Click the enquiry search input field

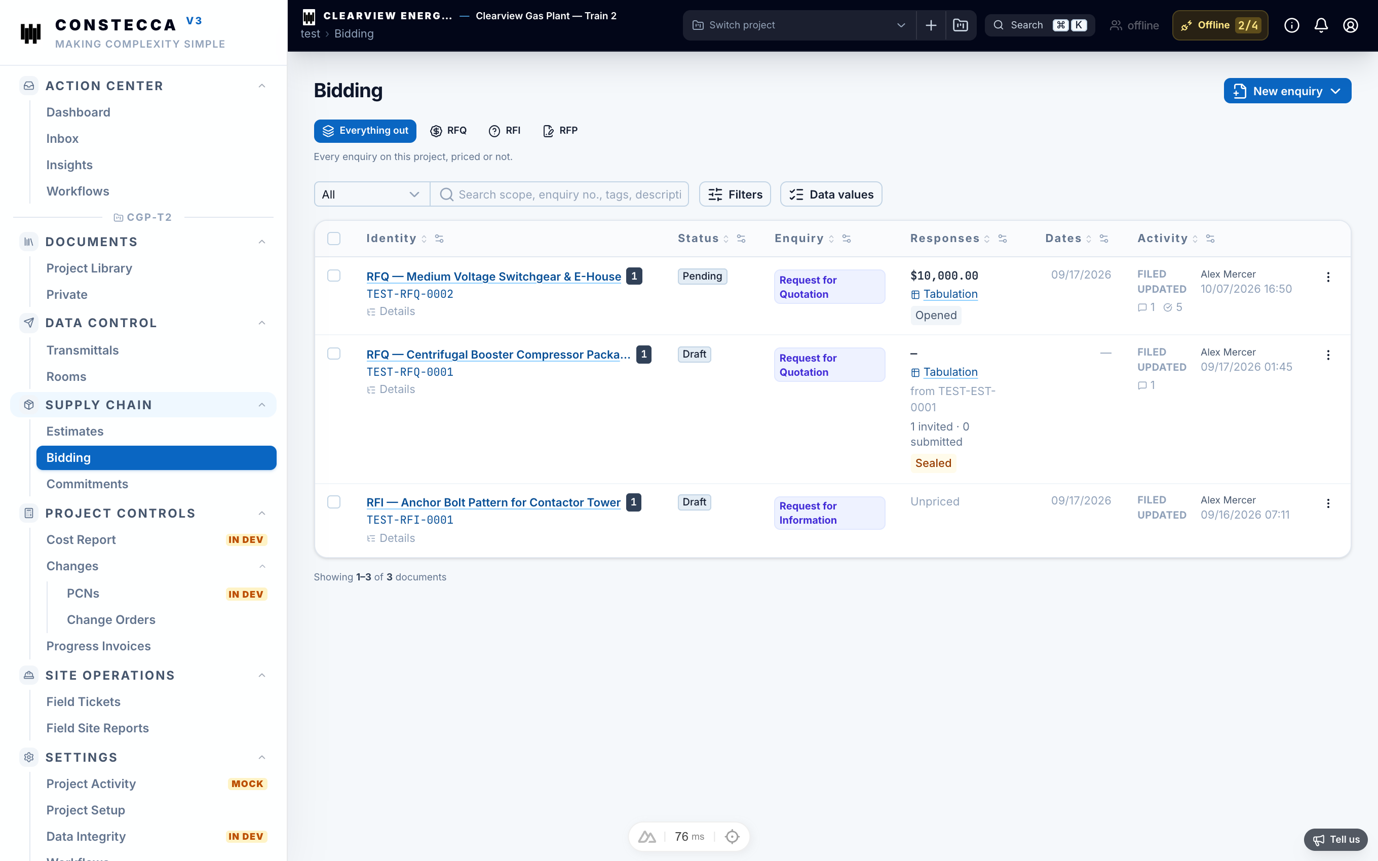pyautogui.click(x=559, y=194)
